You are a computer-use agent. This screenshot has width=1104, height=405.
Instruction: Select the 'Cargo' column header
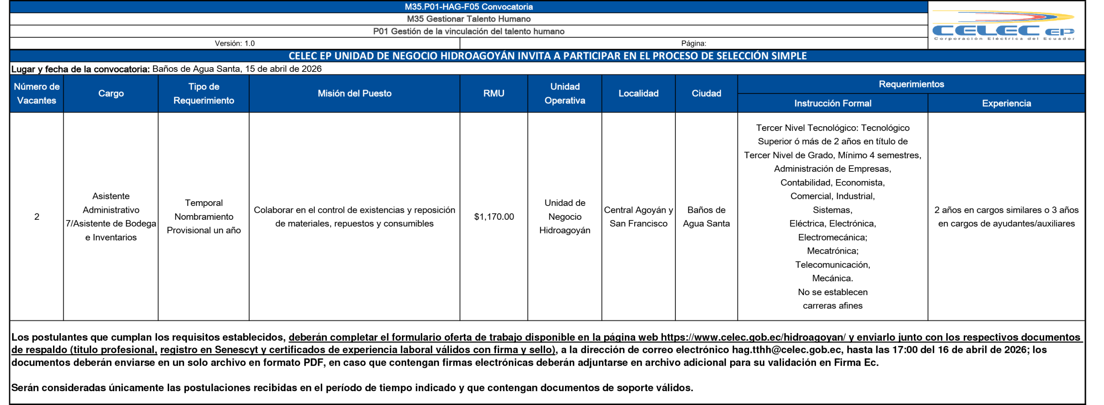111,93
